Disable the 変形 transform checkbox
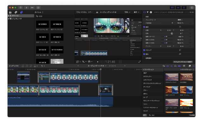 (x=144, y=27)
